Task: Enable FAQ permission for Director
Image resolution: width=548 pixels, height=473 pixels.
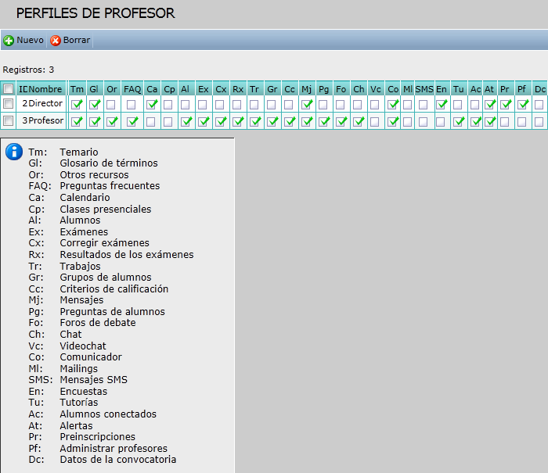Action: click(x=132, y=105)
